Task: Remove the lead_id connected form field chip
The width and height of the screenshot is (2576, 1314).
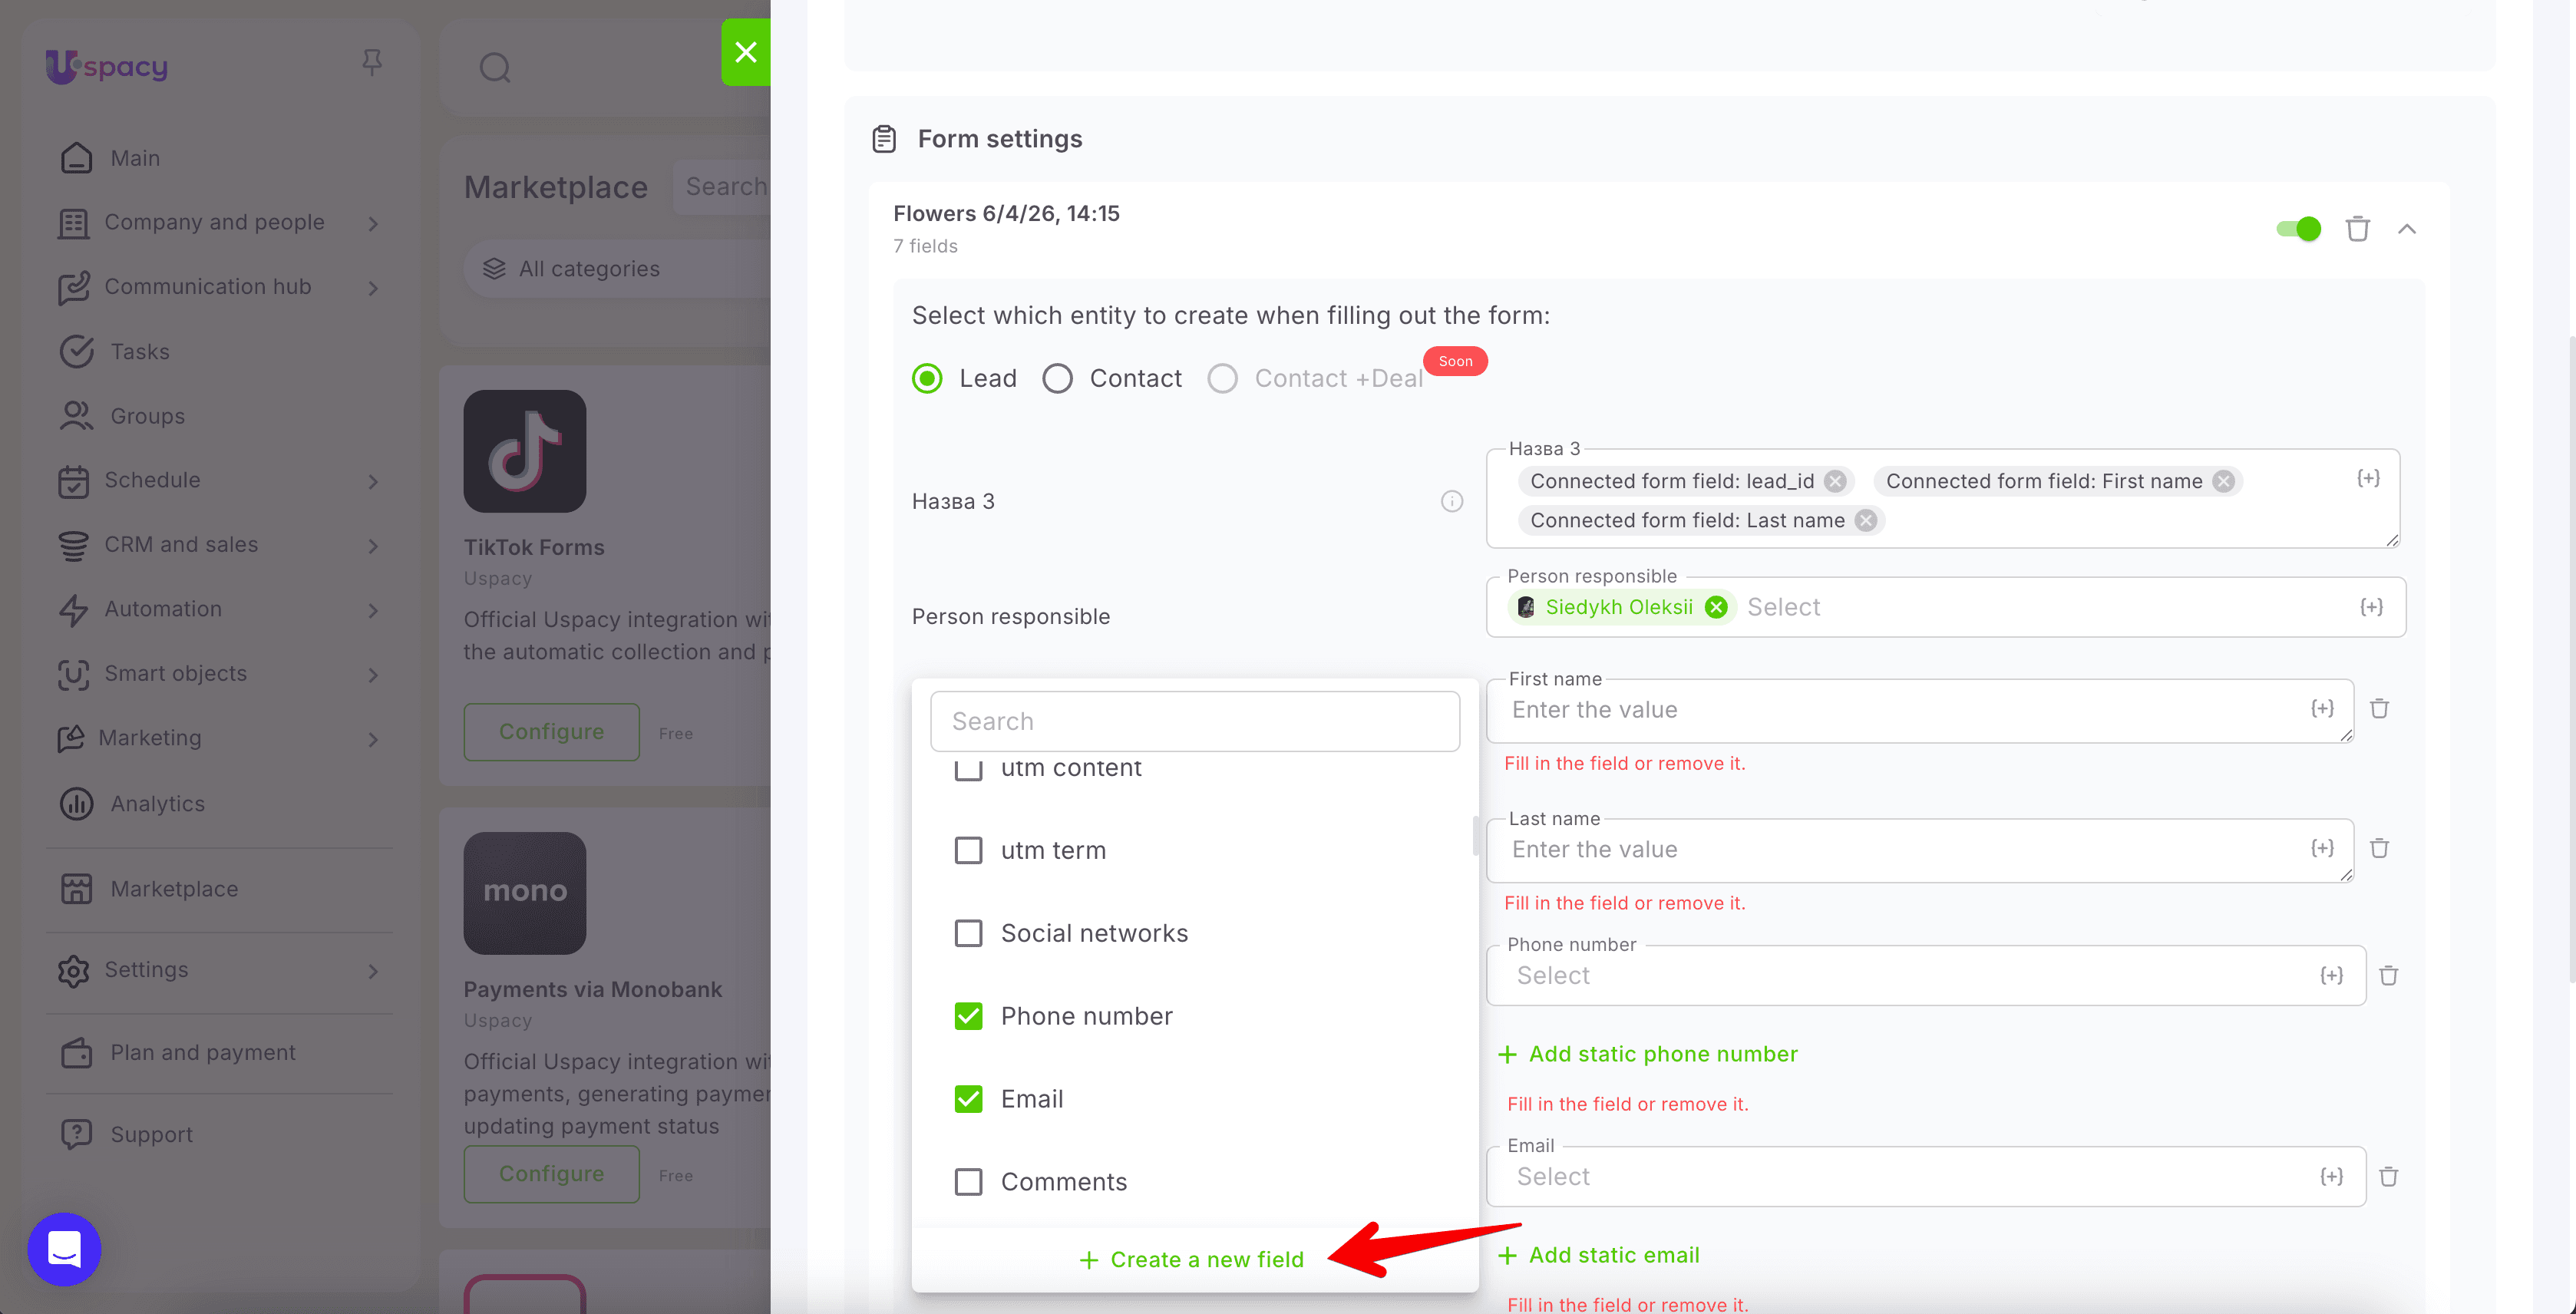Action: (1835, 482)
